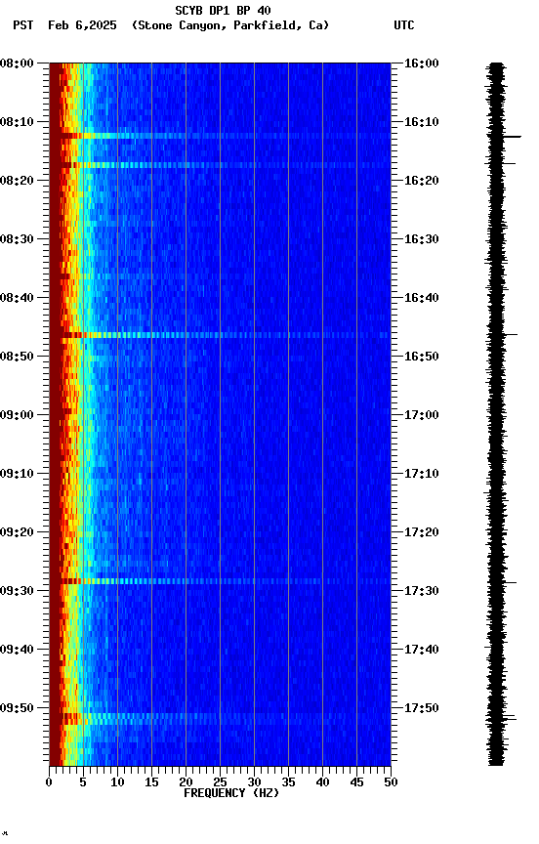Viewport: 539px width, 844px height.
Task: Click the location text Stone Canyon, Parkfield, Ca
Action: coord(229,25)
